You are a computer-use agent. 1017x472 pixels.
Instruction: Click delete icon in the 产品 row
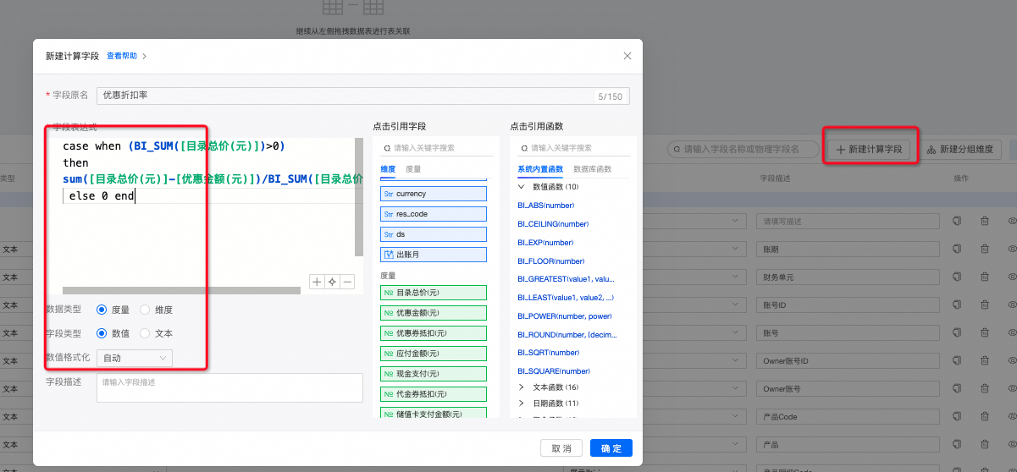tap(985, 444)
